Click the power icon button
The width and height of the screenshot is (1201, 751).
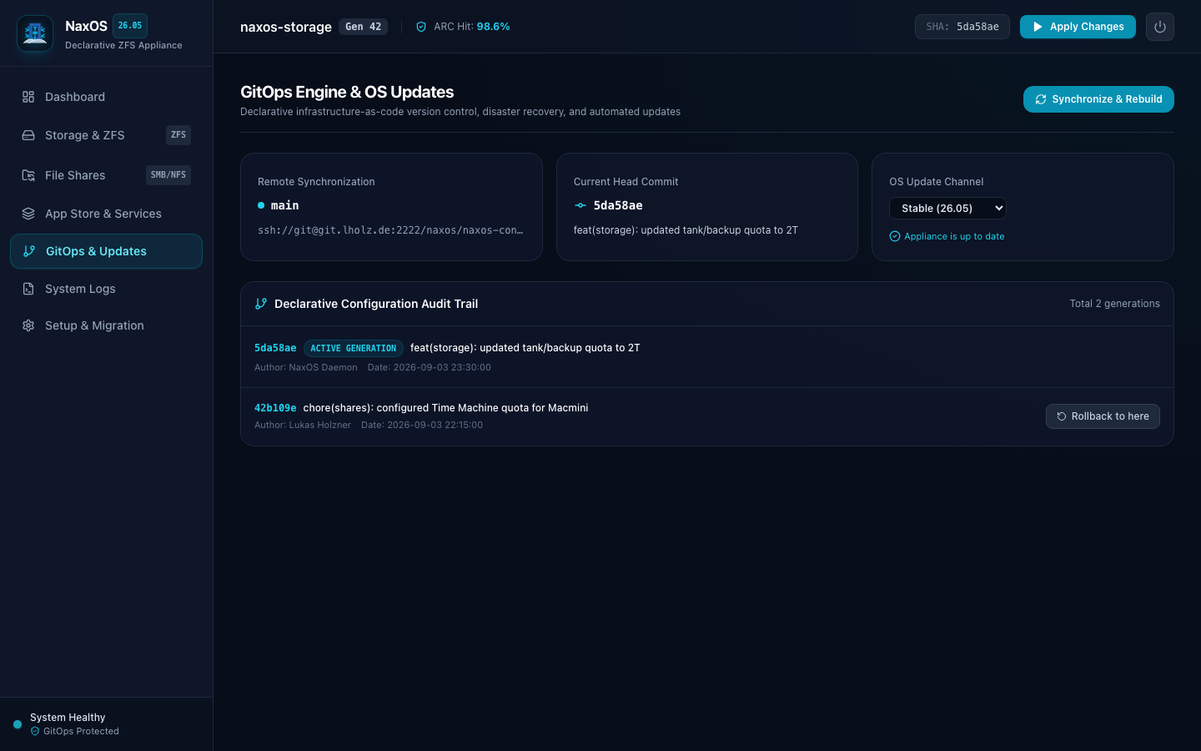click(x=1159, y=27)
